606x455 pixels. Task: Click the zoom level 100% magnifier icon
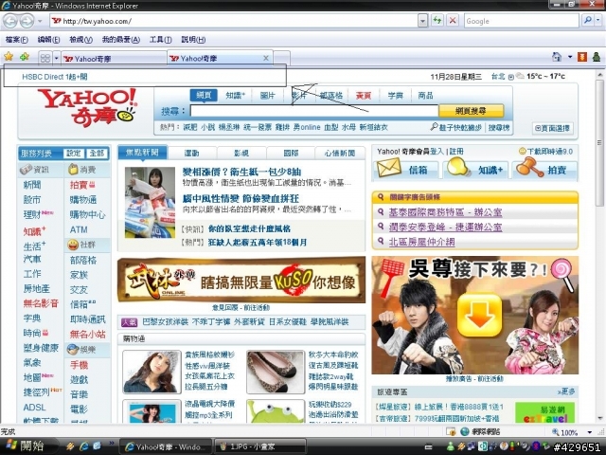pos(555,432)
